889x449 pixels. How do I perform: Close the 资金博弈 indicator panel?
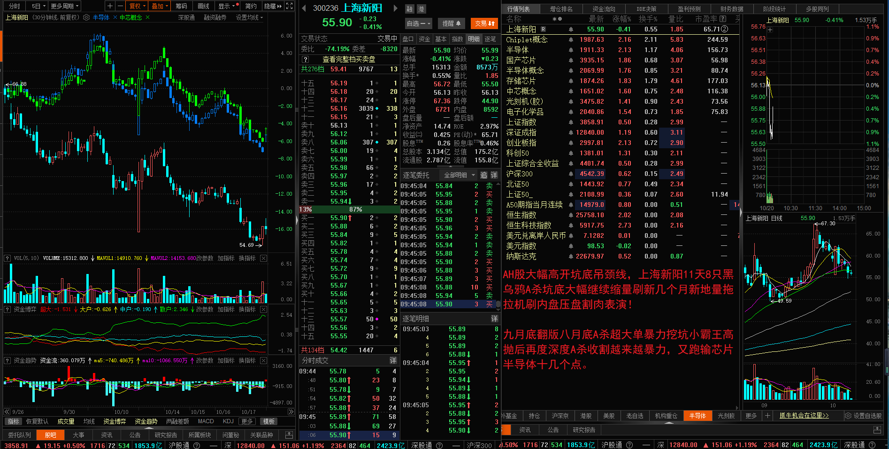coord(263,309)
